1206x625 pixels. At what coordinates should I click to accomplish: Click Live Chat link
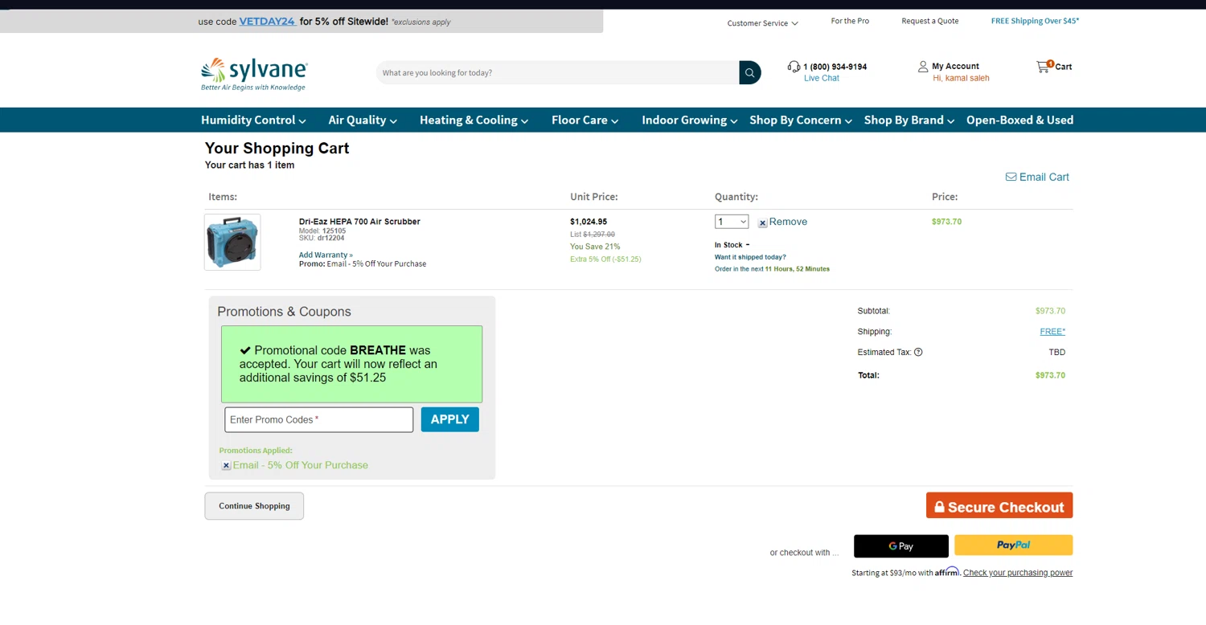click(x=821, y=78)
